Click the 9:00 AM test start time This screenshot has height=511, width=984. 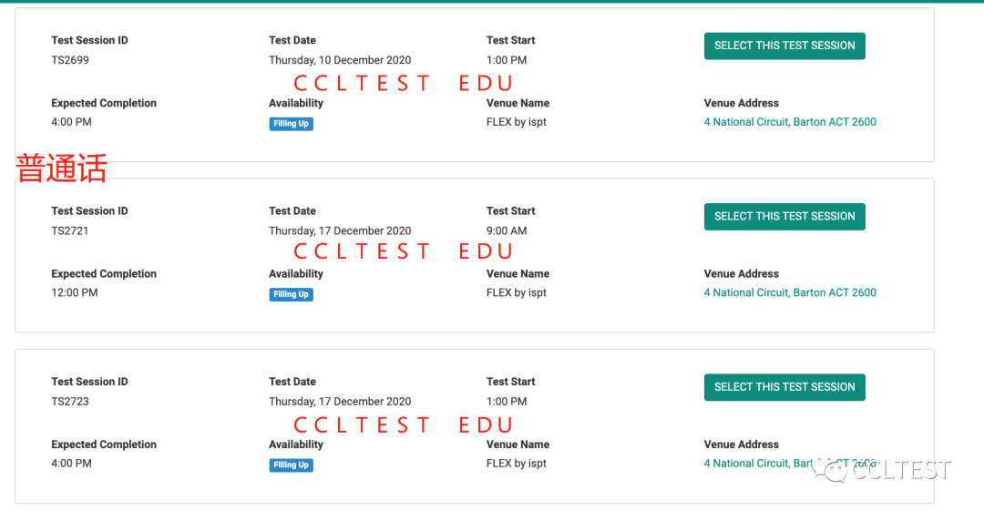pos(507,231)
